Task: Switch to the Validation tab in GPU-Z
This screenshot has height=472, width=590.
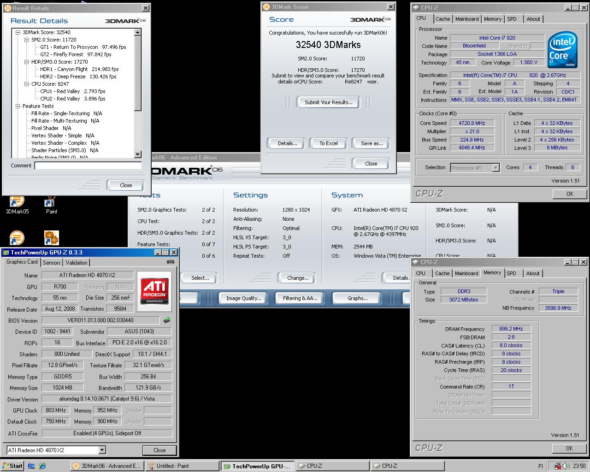Action: [x=77, y=262]
